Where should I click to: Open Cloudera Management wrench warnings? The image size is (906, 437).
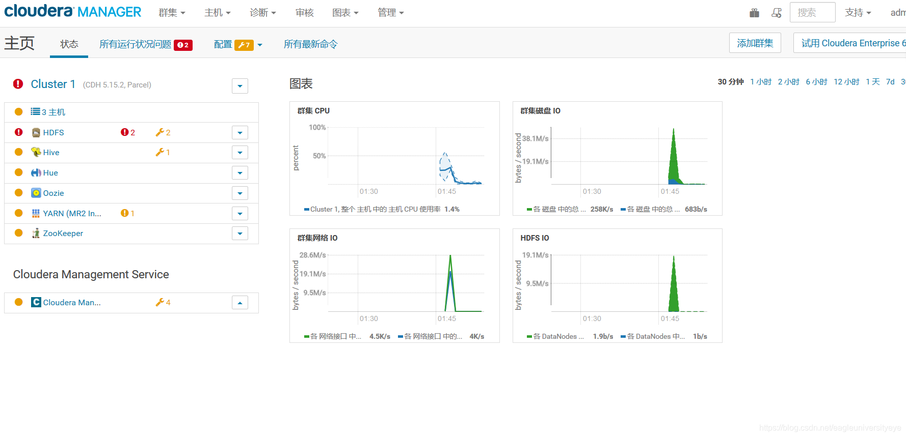tap(163, 302)
